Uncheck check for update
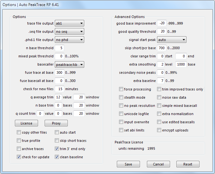The width and height of the screenshot is (215, 174). [x=19, y=157]
